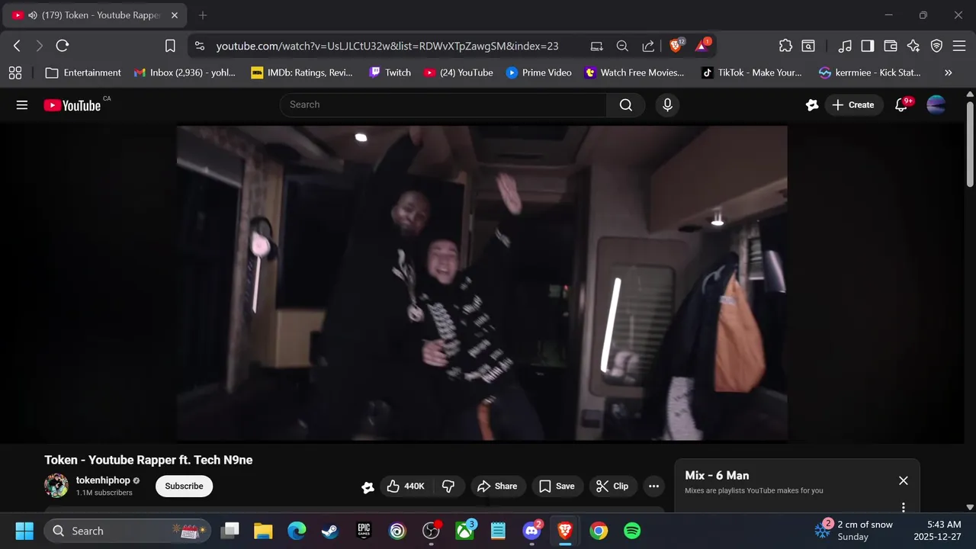976x549 pixels.
Task: Open weather widget 2 cm of snow
Action: pos(854,530)
